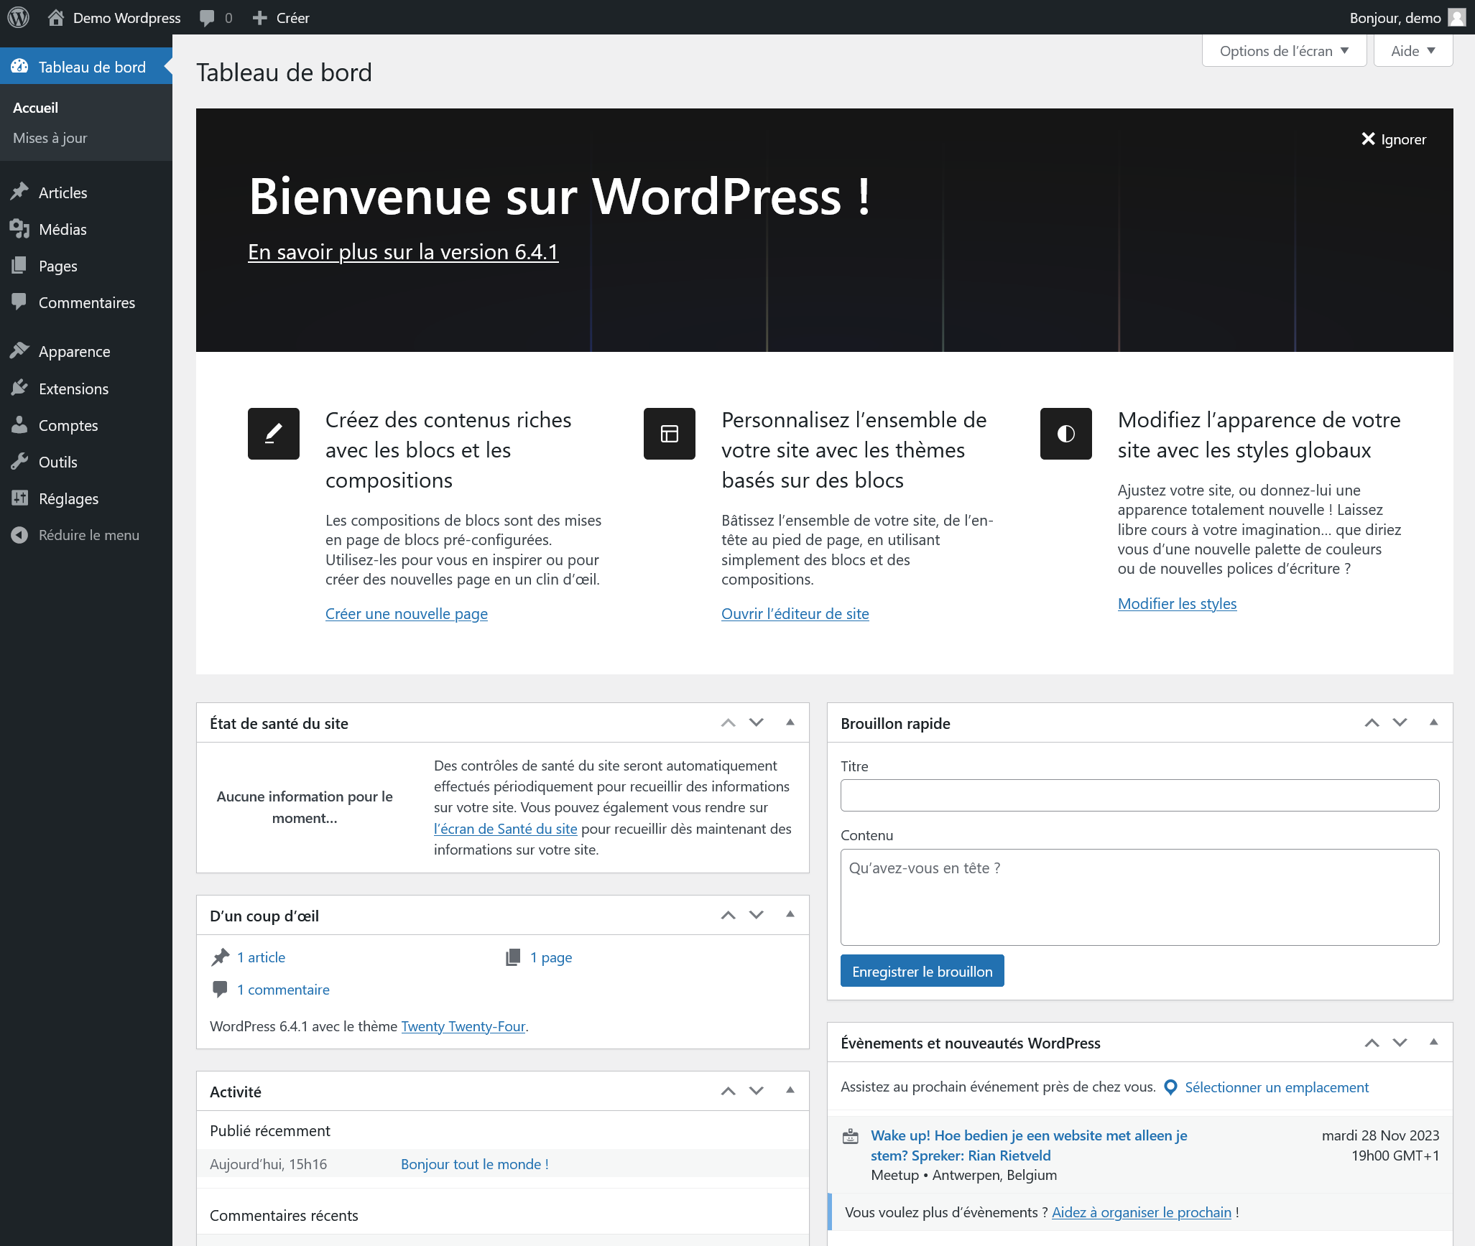Screen dimensions: 1475x1246
Task: Click the Articles pushpin icon in sidebar
Action: click(x=19, y=192)
